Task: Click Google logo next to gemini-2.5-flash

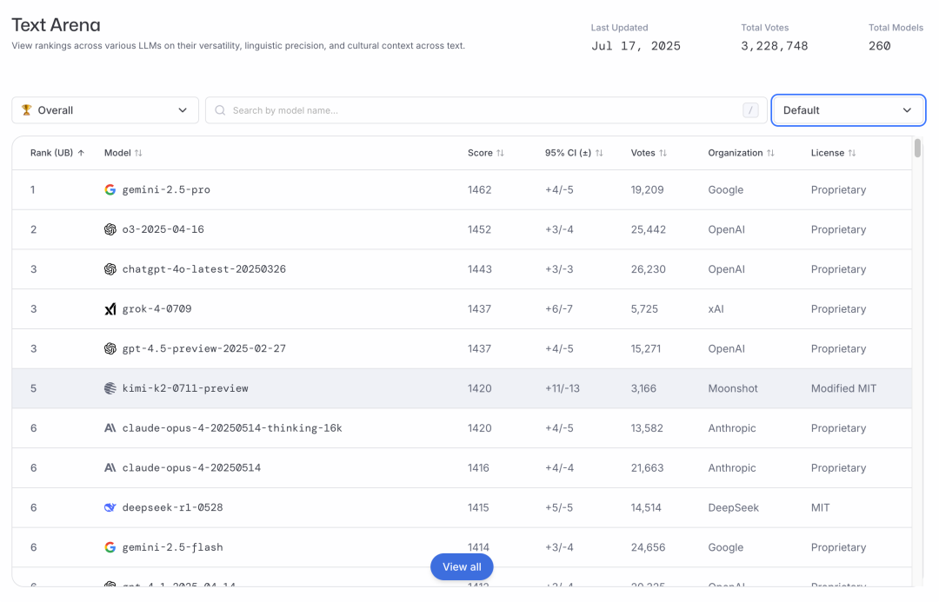Action: [x=110, y=547]
